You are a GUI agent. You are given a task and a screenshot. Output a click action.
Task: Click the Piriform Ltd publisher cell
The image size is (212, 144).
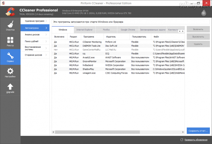point(111,42)
